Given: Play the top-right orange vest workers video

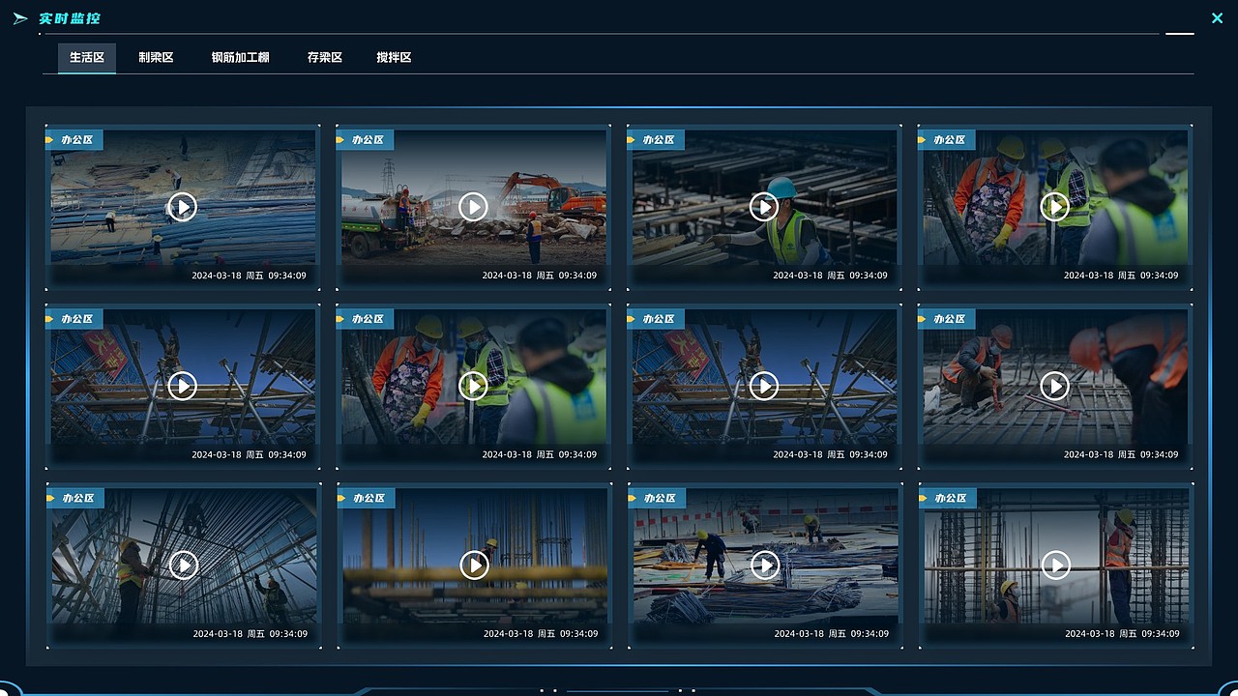Looking at the screenshot, I should click(x=1054, y=207).
